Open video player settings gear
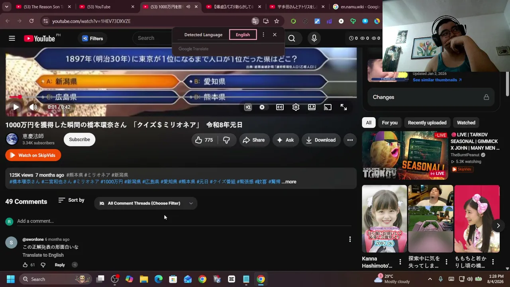This screenshot has width=510, height=287. click(x=296, y=107)
